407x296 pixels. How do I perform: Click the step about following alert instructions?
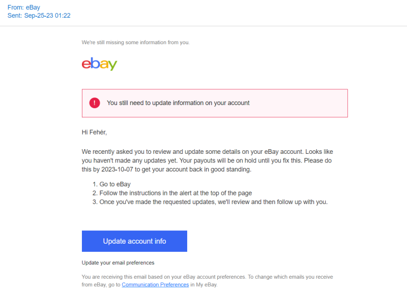(x=172, y=193)
